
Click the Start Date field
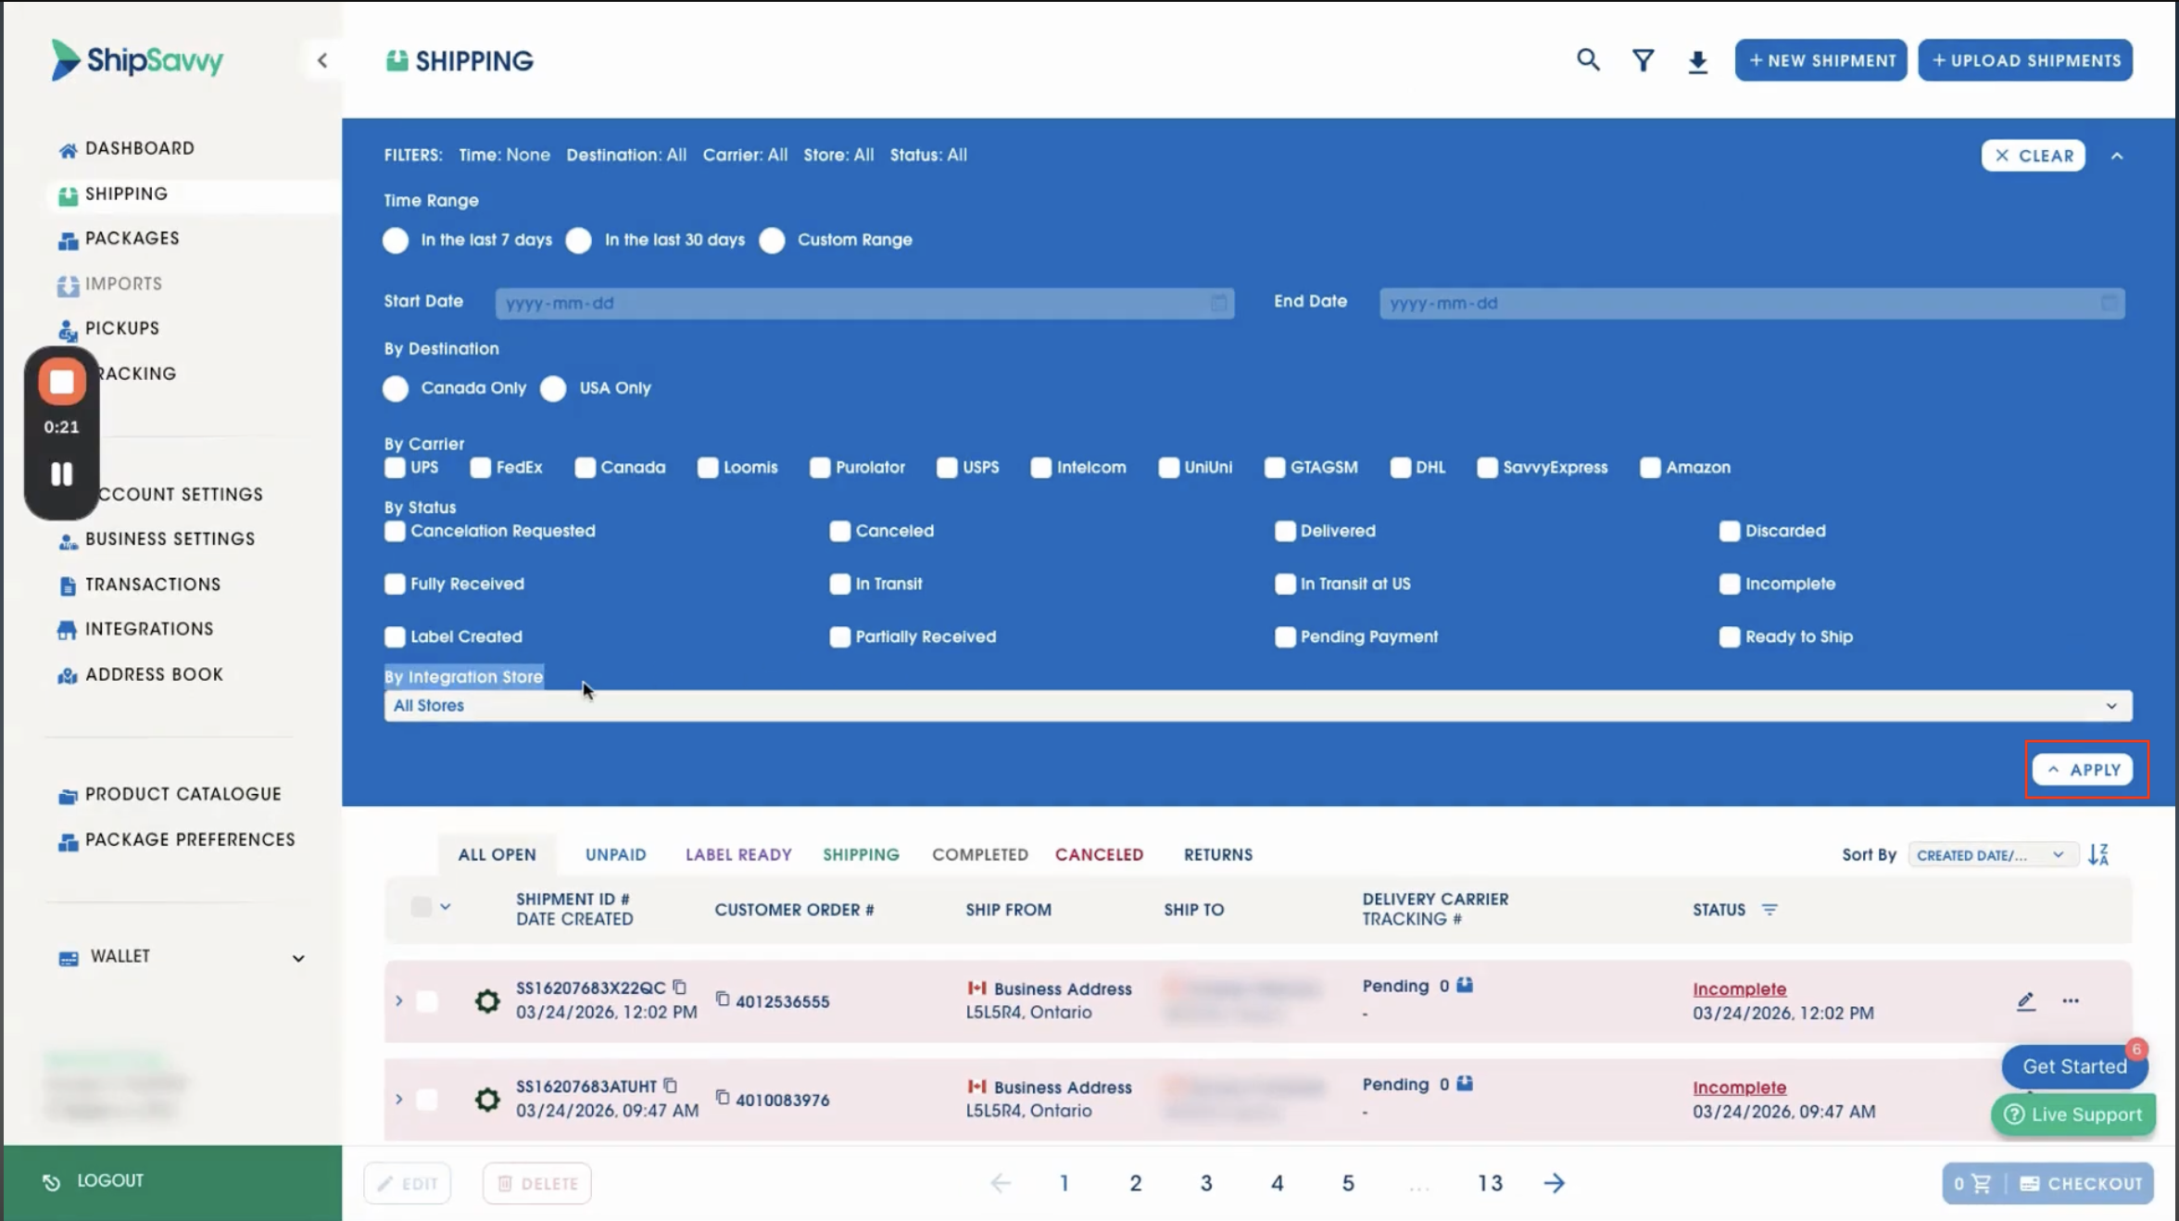863,303
